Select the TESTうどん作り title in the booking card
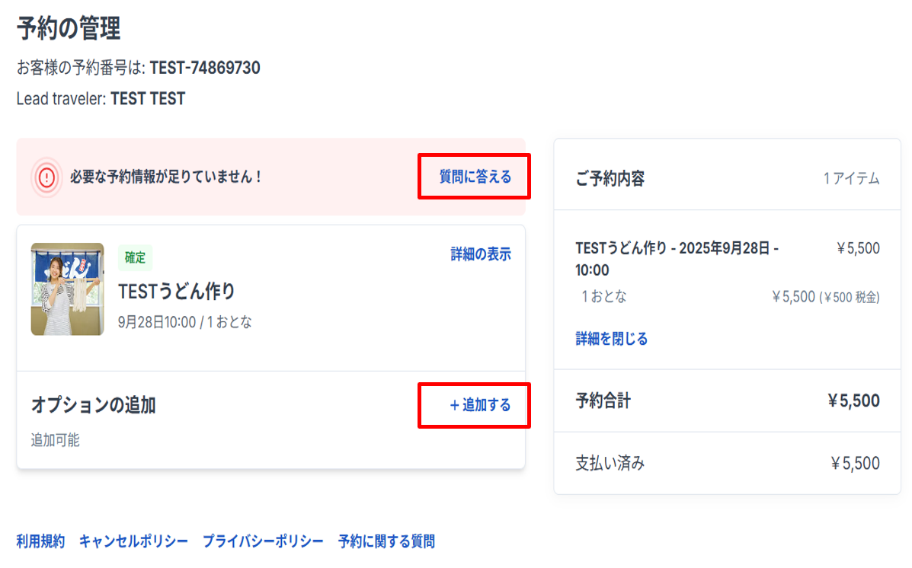This screenshot has width=912, height=568. click(177, 291)
